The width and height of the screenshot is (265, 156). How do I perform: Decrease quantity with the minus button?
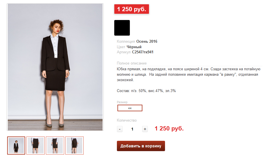pyautogui.click(x=120, y=129)
